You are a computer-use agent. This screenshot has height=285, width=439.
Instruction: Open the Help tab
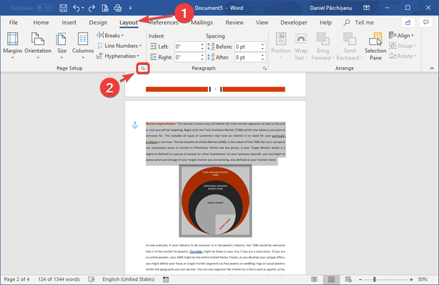point(326,22)
